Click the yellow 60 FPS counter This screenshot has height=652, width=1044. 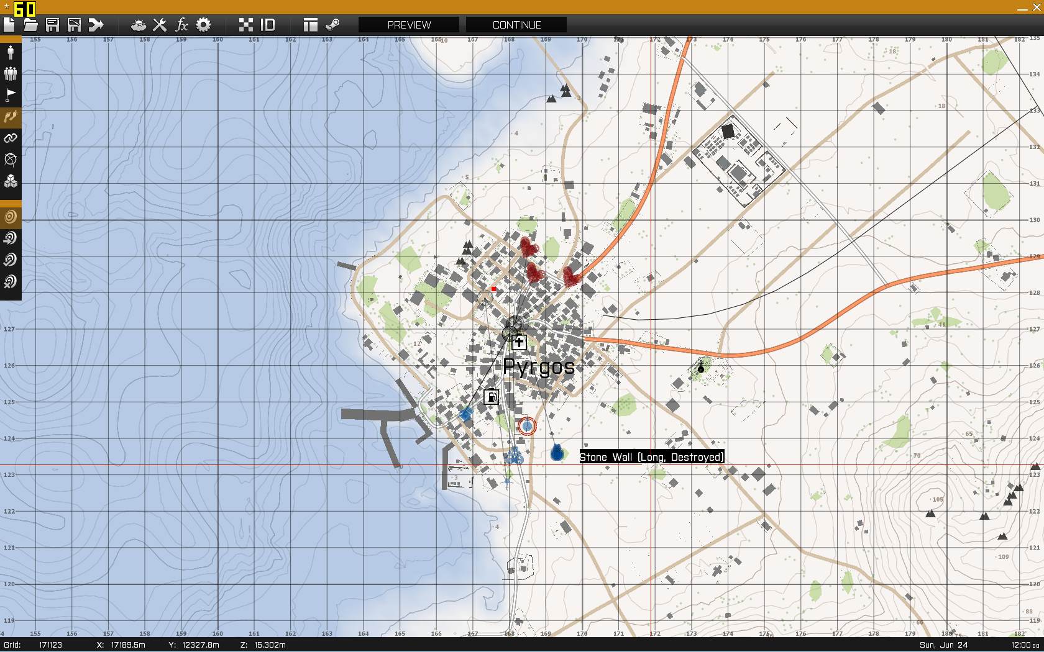pyautogui.click(x=25, y=9)
